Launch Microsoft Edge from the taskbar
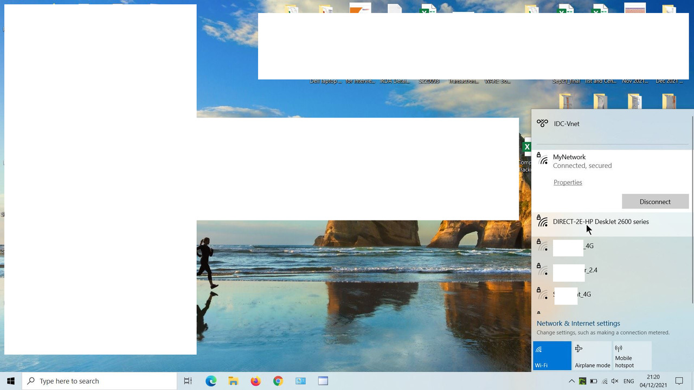 (211, 381)
